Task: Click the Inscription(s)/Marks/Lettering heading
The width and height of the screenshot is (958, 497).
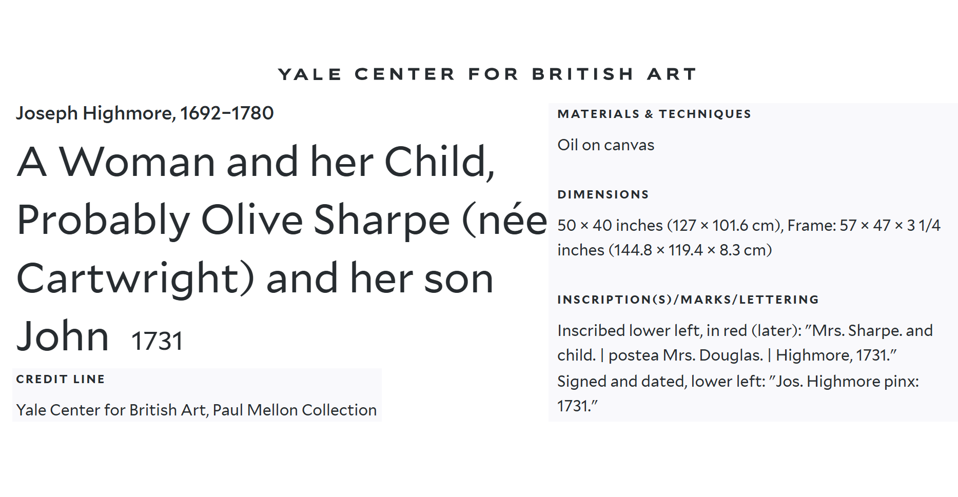Action: (688, 300)
